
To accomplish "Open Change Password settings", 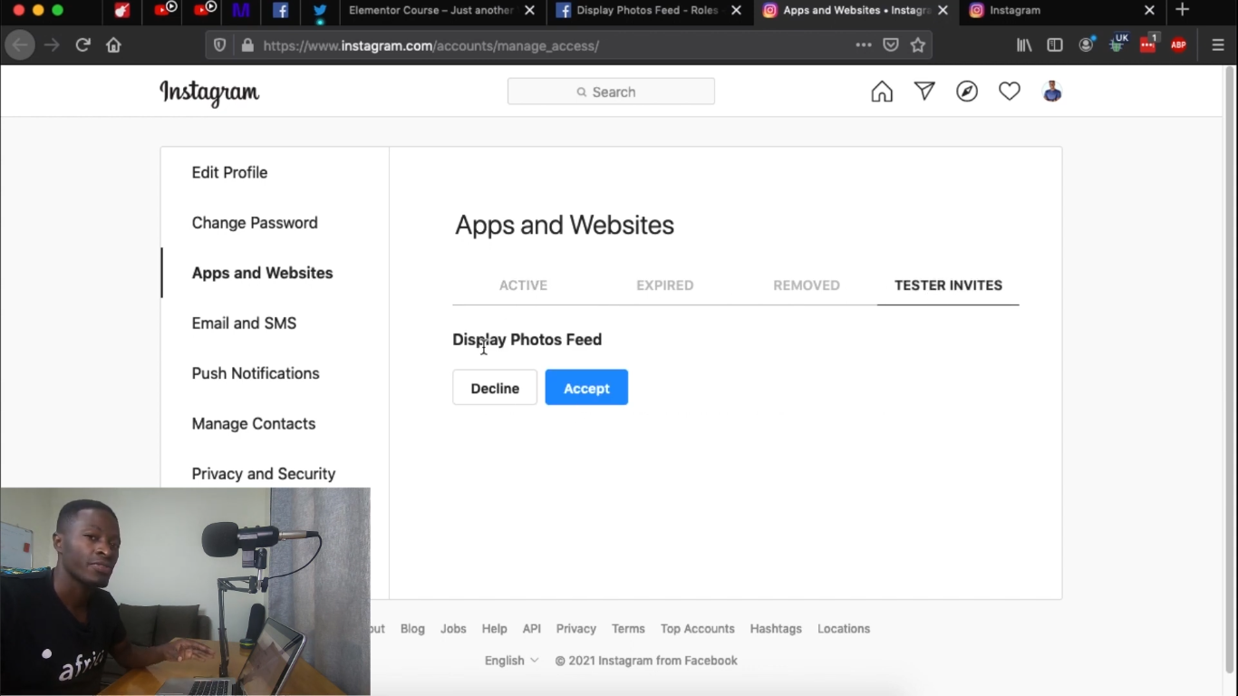I will pyautogui.click(x=255, y=223).
